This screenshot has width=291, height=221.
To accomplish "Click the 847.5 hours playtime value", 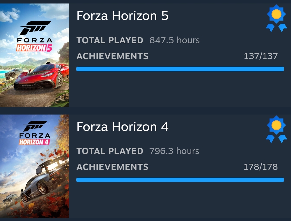I will pyautogui.click(x=174, y=40).
